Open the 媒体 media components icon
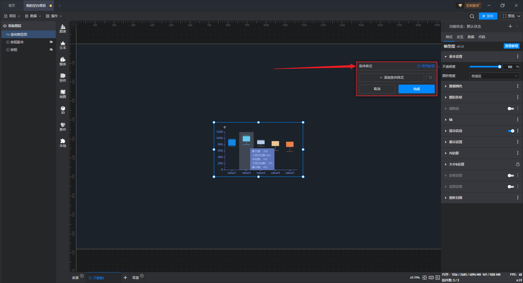 tap(63, 61)
